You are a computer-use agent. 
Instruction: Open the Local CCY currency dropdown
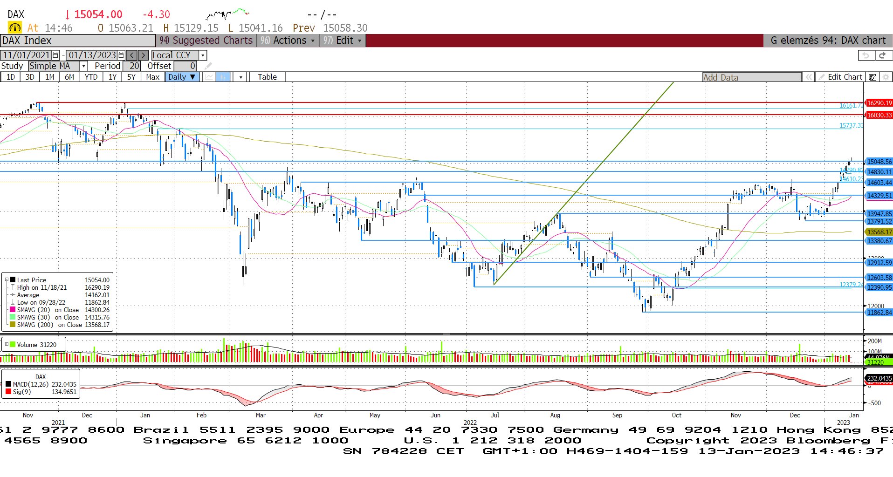(203, 55)
